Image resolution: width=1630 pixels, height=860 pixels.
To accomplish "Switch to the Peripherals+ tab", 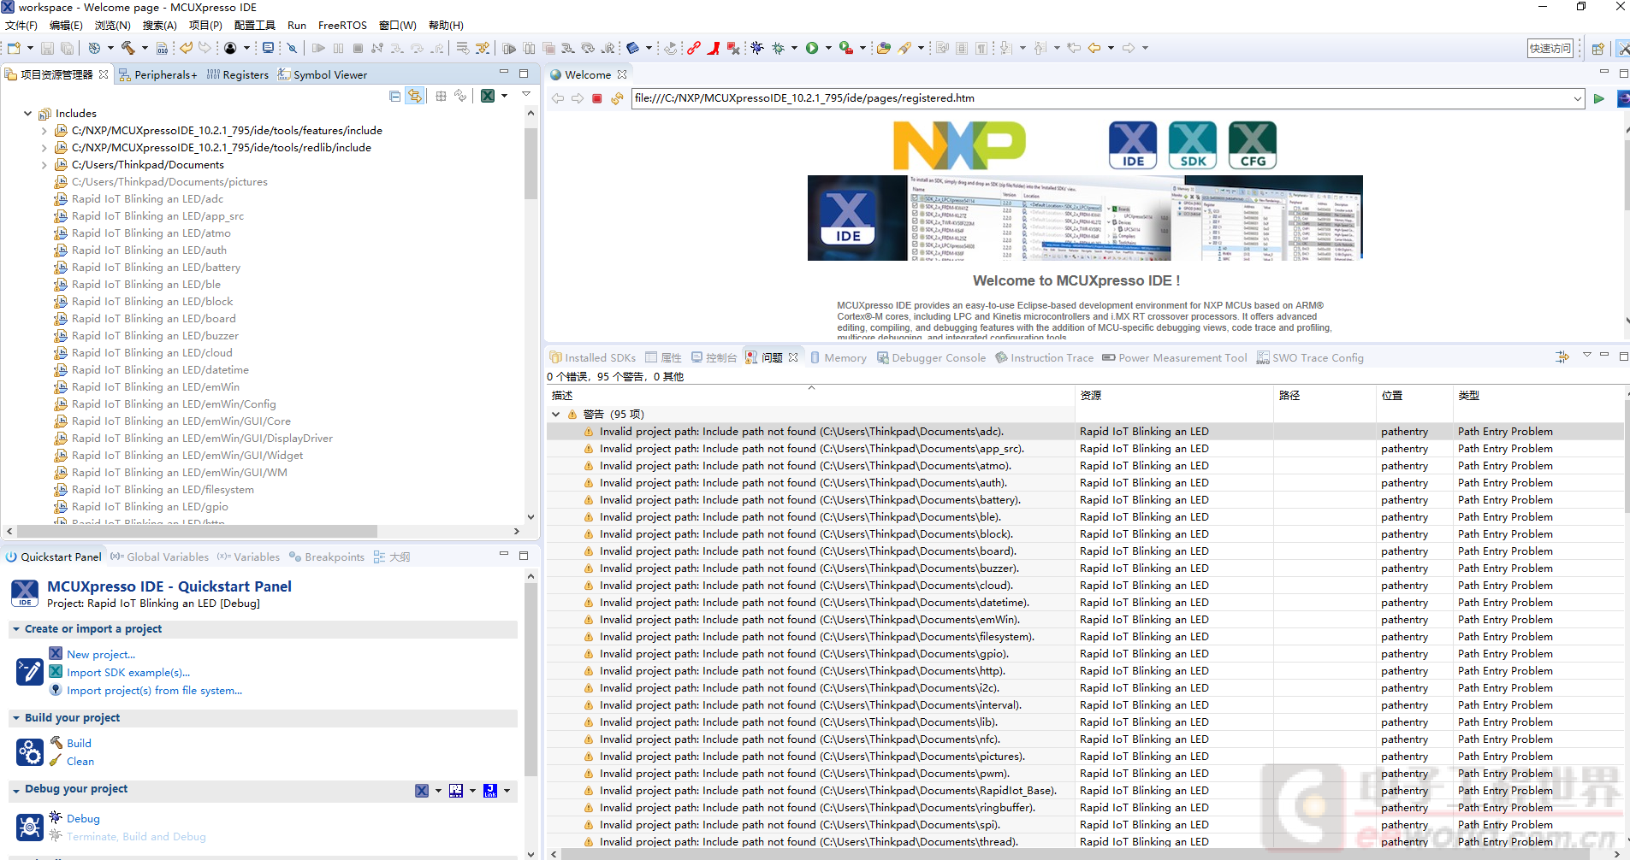I will point(158,75).
